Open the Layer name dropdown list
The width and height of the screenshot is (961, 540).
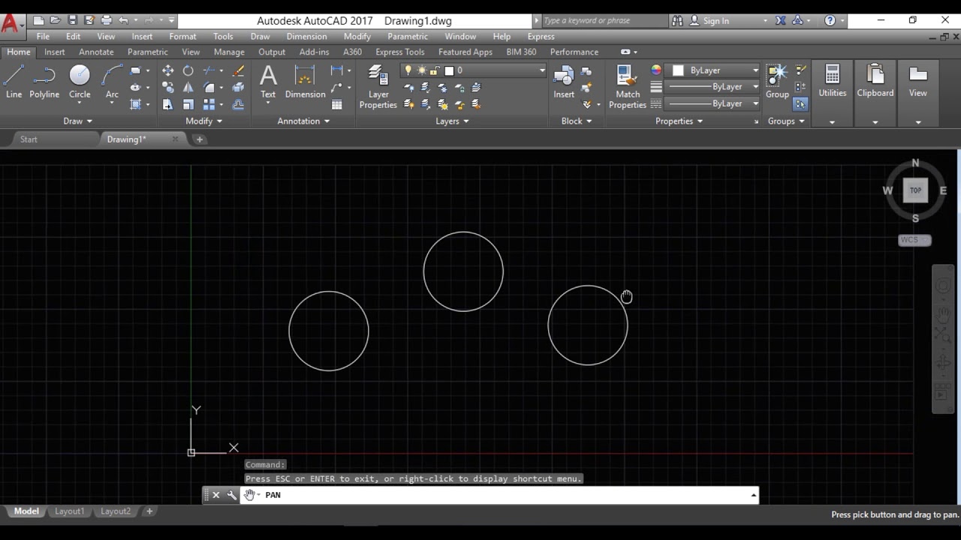[541, 70]
